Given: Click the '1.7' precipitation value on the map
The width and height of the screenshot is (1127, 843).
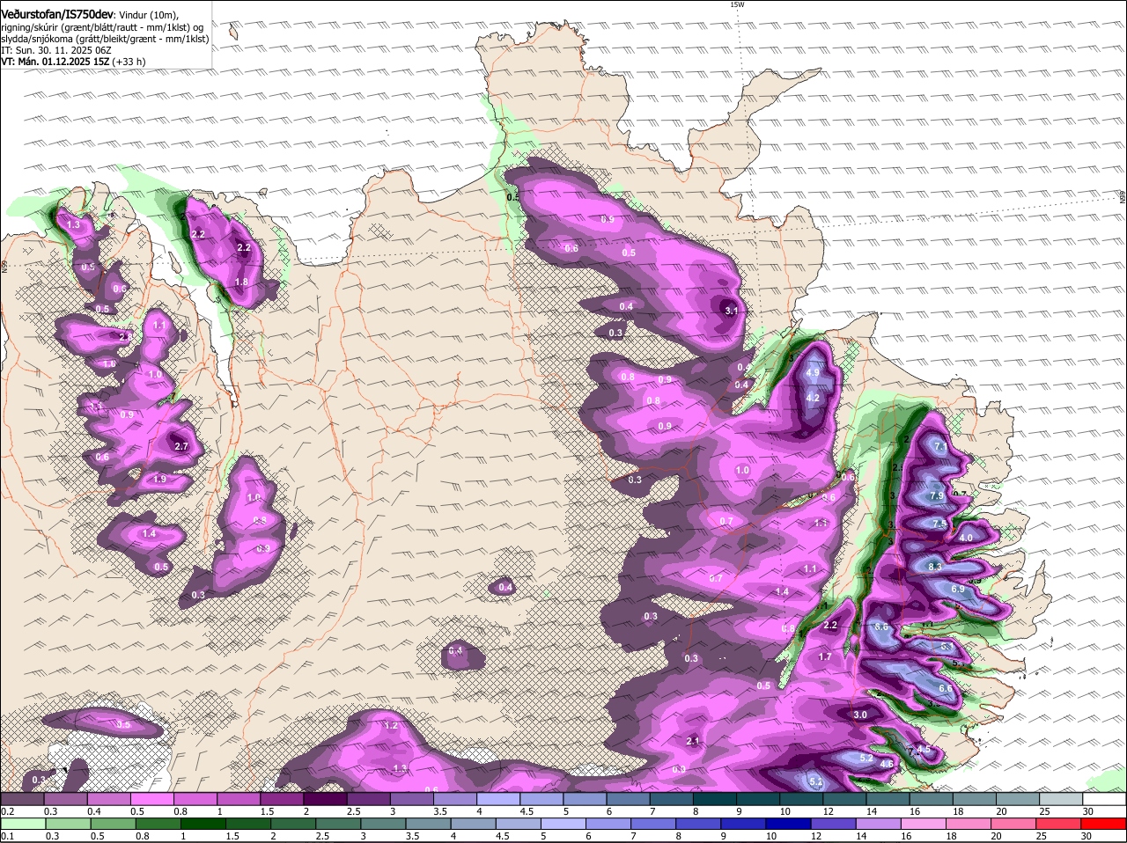Looking at the screenshot, I should pyautogui.click(x=825, y=657).
